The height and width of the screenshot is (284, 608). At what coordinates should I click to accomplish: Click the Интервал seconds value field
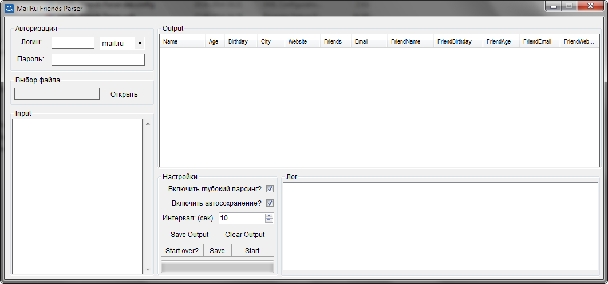(x=242, y=218)
